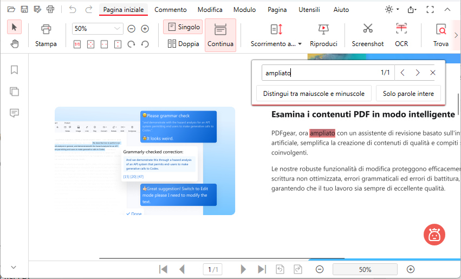Click the 50% zoom box in the bottom bar
This screenshot has height=279, width=461.
[365, 269]
